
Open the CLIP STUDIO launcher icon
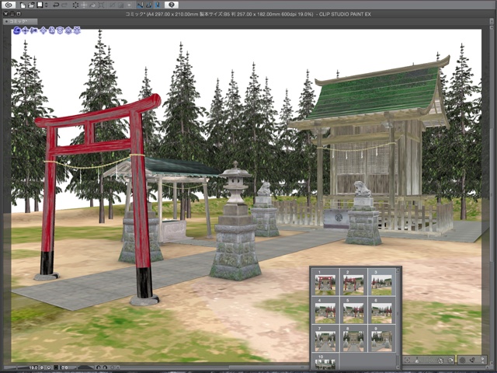pos(9,5)
